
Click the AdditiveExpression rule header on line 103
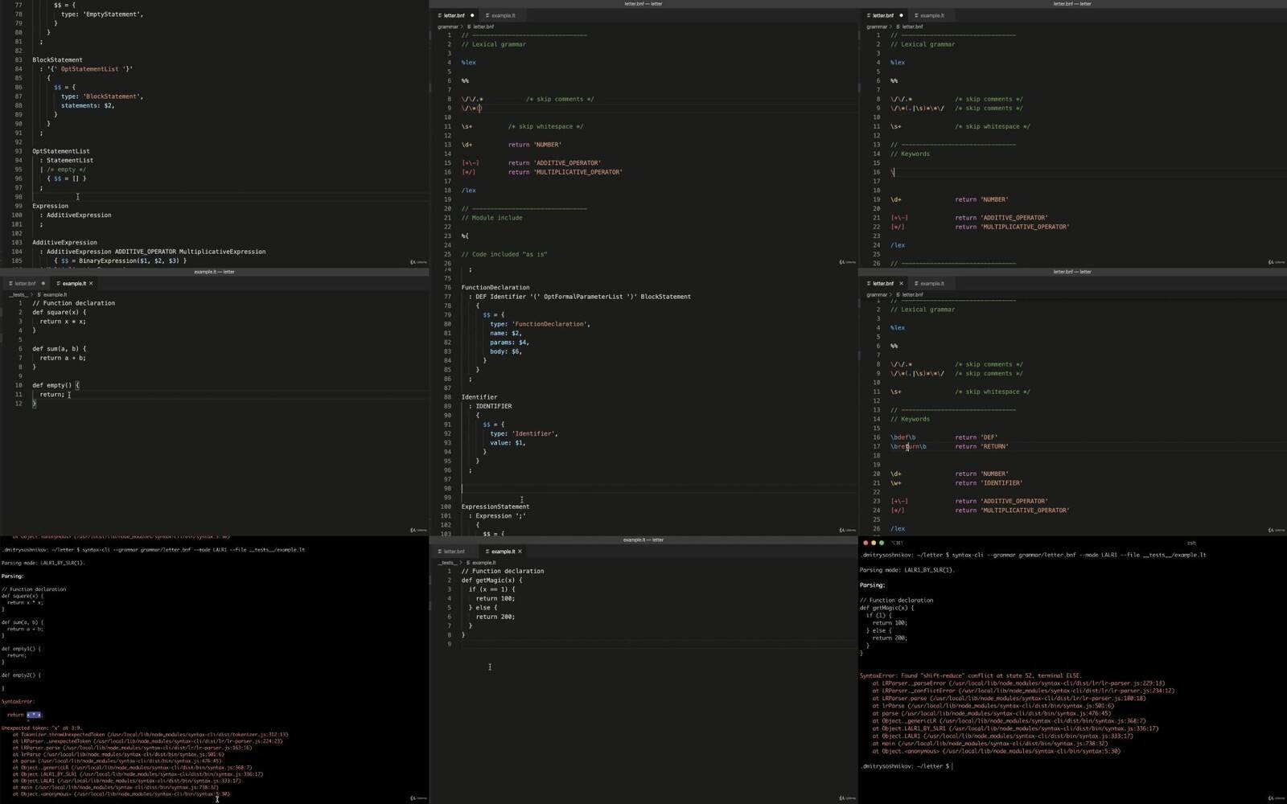tap(64, 242)
